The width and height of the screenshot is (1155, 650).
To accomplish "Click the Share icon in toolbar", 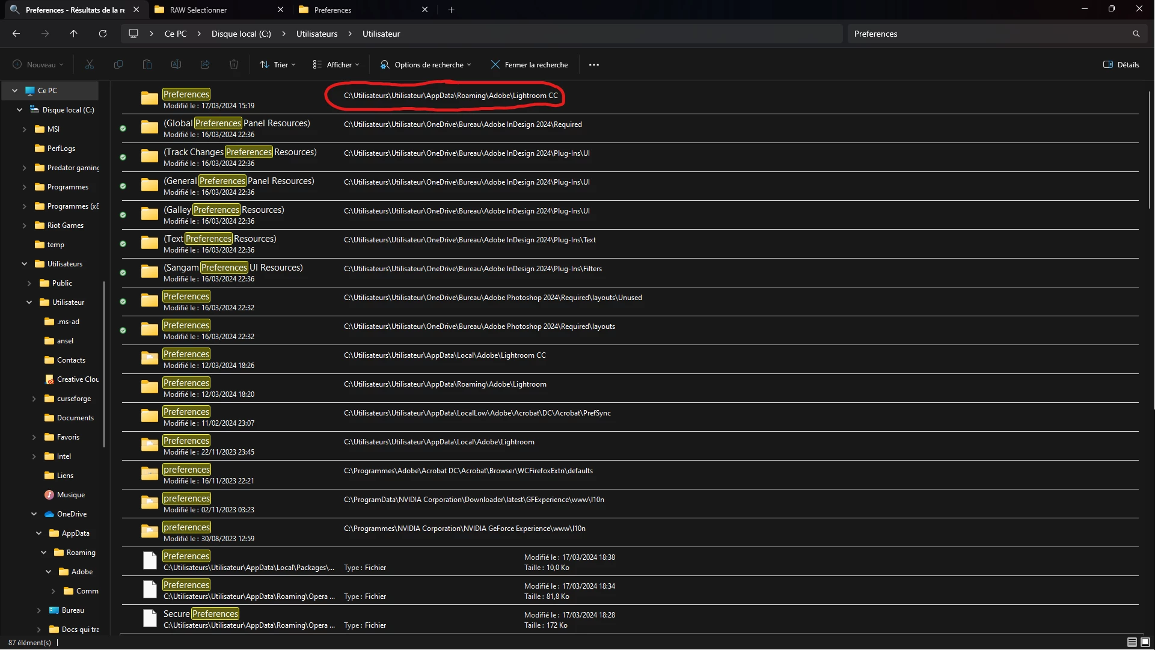I will tap(205, 64).
